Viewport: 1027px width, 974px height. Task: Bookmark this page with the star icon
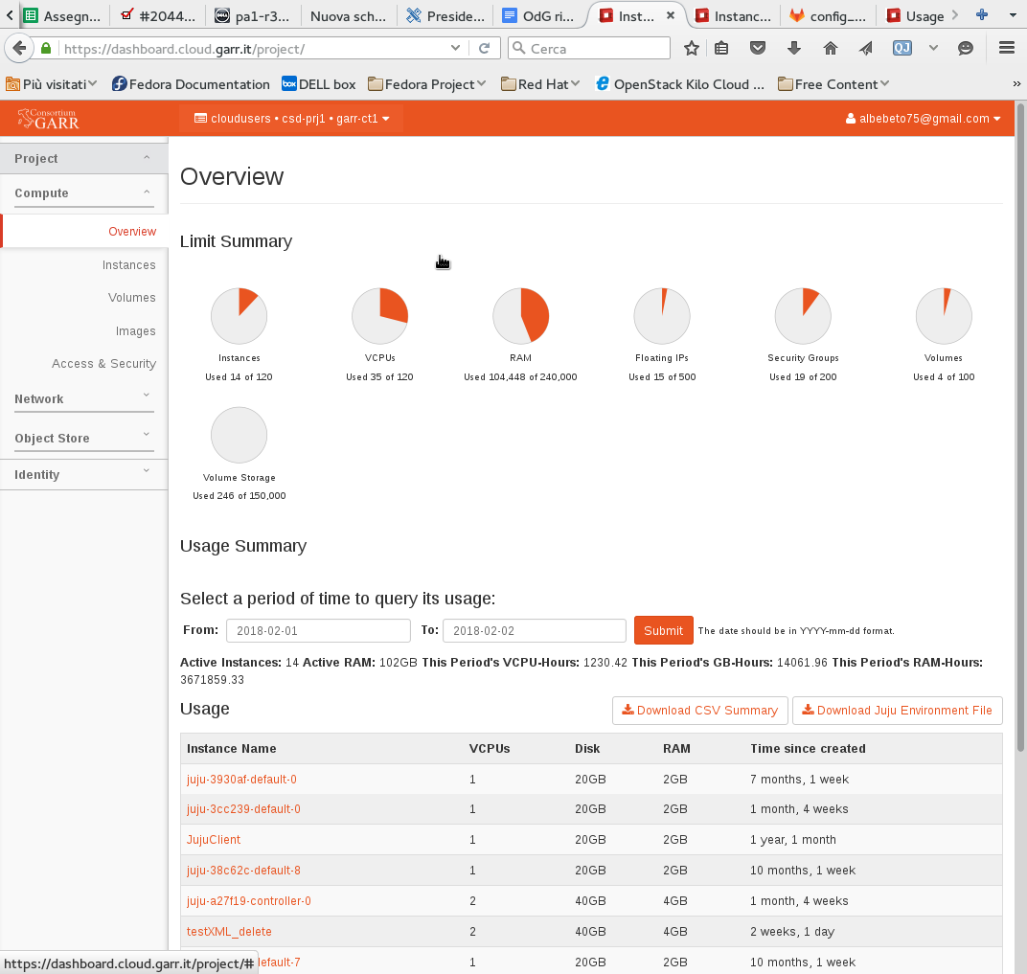692,48
